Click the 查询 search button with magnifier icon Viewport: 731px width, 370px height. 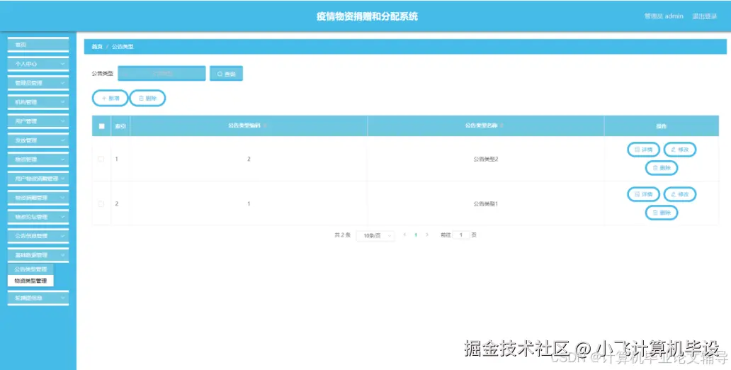(226, 74)
